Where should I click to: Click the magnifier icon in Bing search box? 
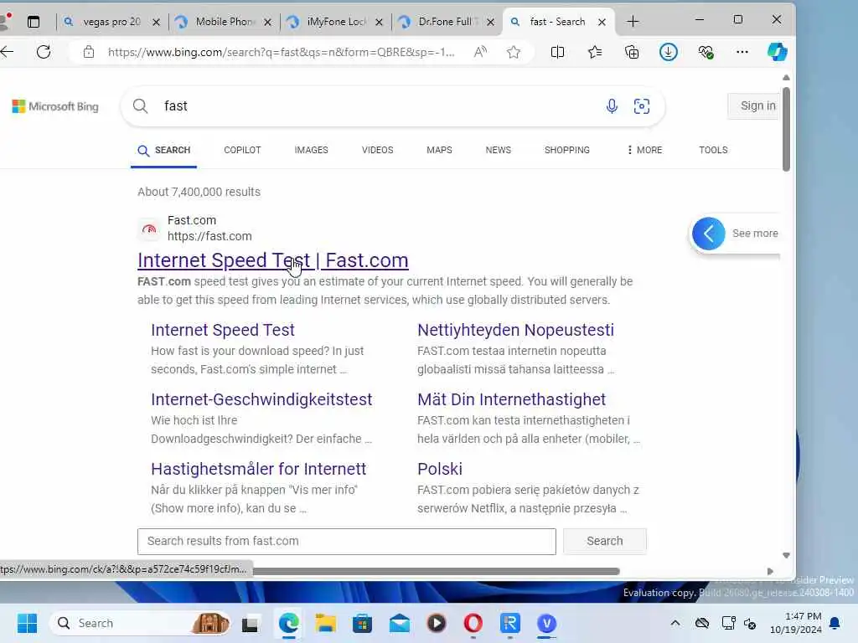(140, 106)
